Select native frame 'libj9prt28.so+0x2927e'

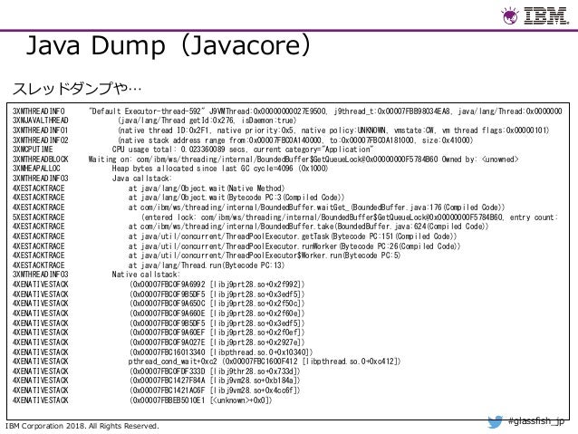tap(217, 342)
